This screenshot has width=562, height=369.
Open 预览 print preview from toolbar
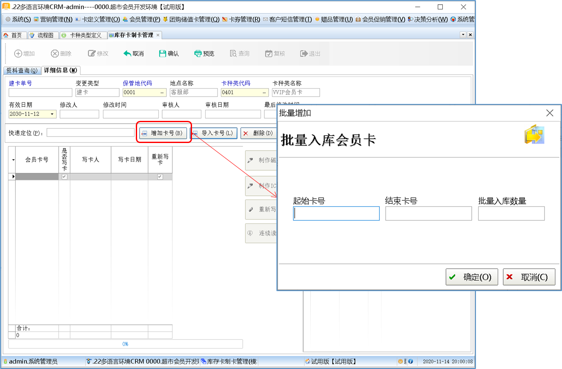click(x=198, y=54)
